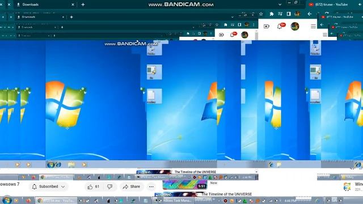Expand the tab search chevron in second nested row
The width and height of the screenshot is (363, 204).
[232, 17]
